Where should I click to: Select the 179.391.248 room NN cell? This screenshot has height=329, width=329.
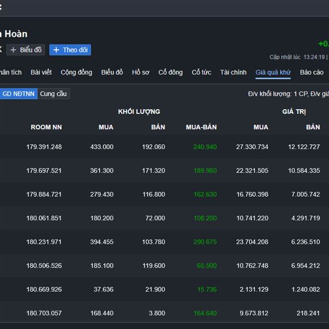coord(44,147)
